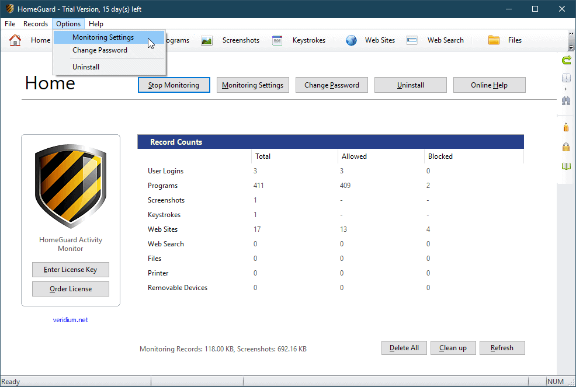Image resolution: width=576 pixels, height=387 pixels.
Task: Click the Web Sites globe icon
Action: coord(351,40)
